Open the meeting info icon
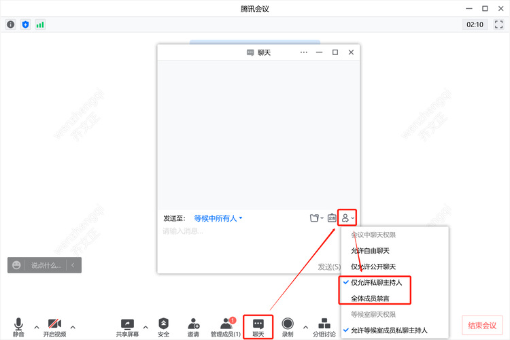 (11, 24)
